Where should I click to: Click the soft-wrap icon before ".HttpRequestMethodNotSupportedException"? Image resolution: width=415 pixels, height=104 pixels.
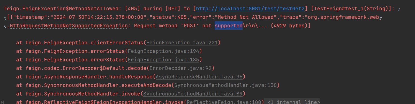5,27
